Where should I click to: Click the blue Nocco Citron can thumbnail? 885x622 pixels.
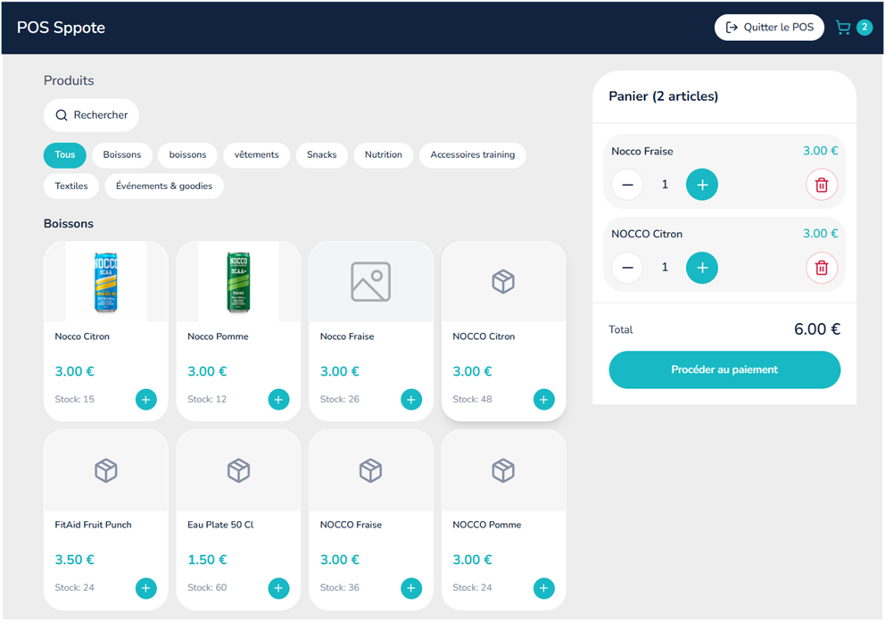(105, 282)
